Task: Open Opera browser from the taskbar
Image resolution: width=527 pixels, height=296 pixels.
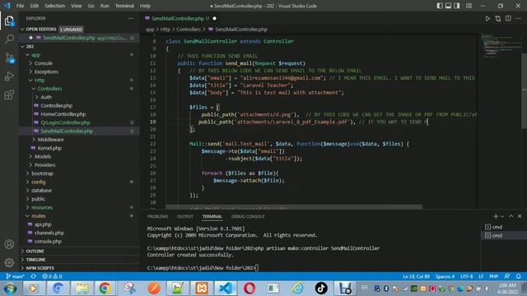Action: [x=250, y=289]
